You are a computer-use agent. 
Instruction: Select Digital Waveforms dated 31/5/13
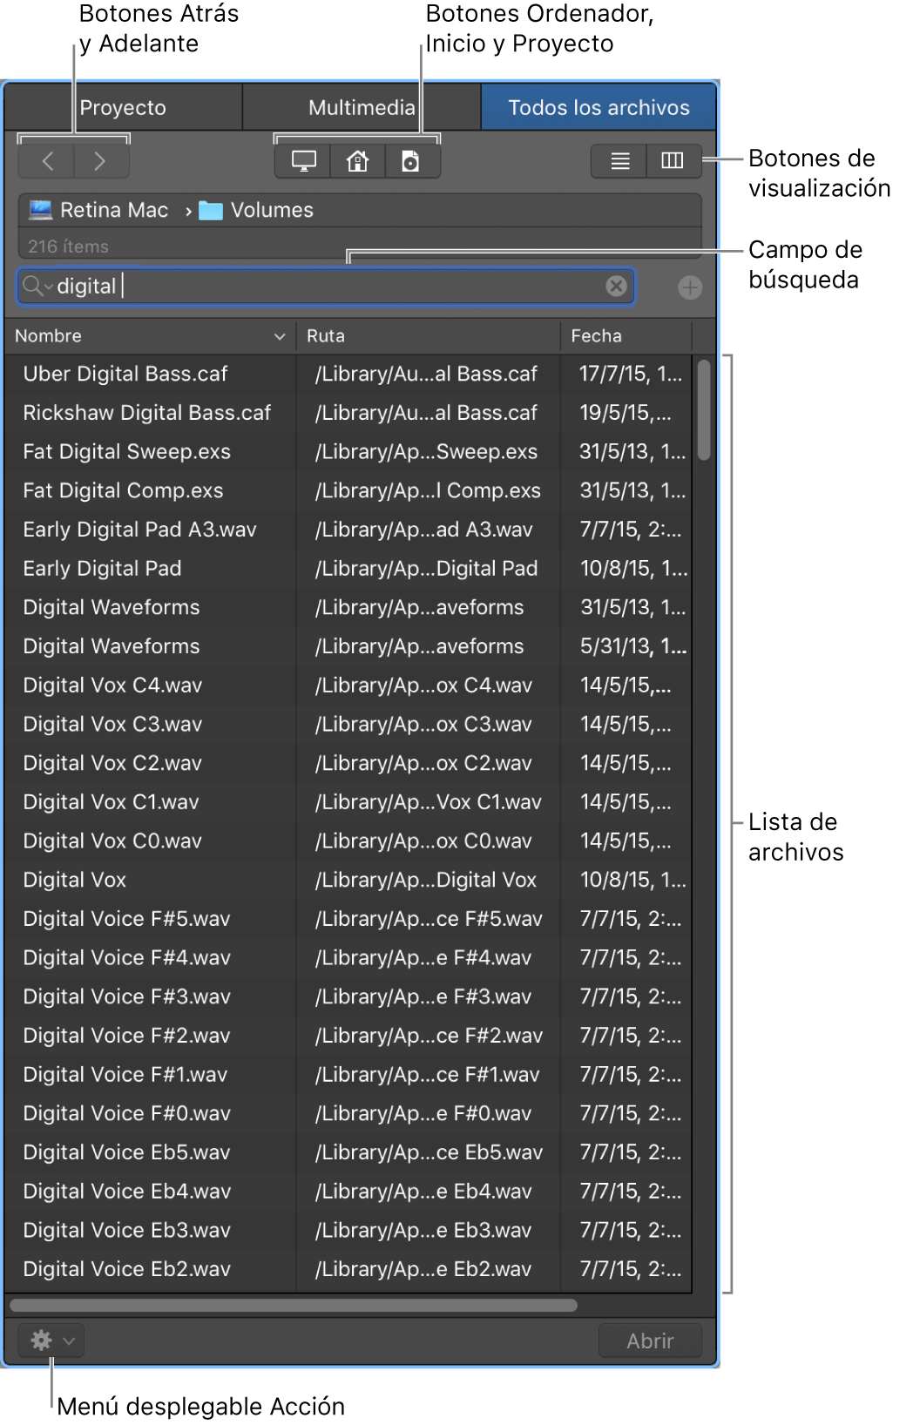(348, 608)
